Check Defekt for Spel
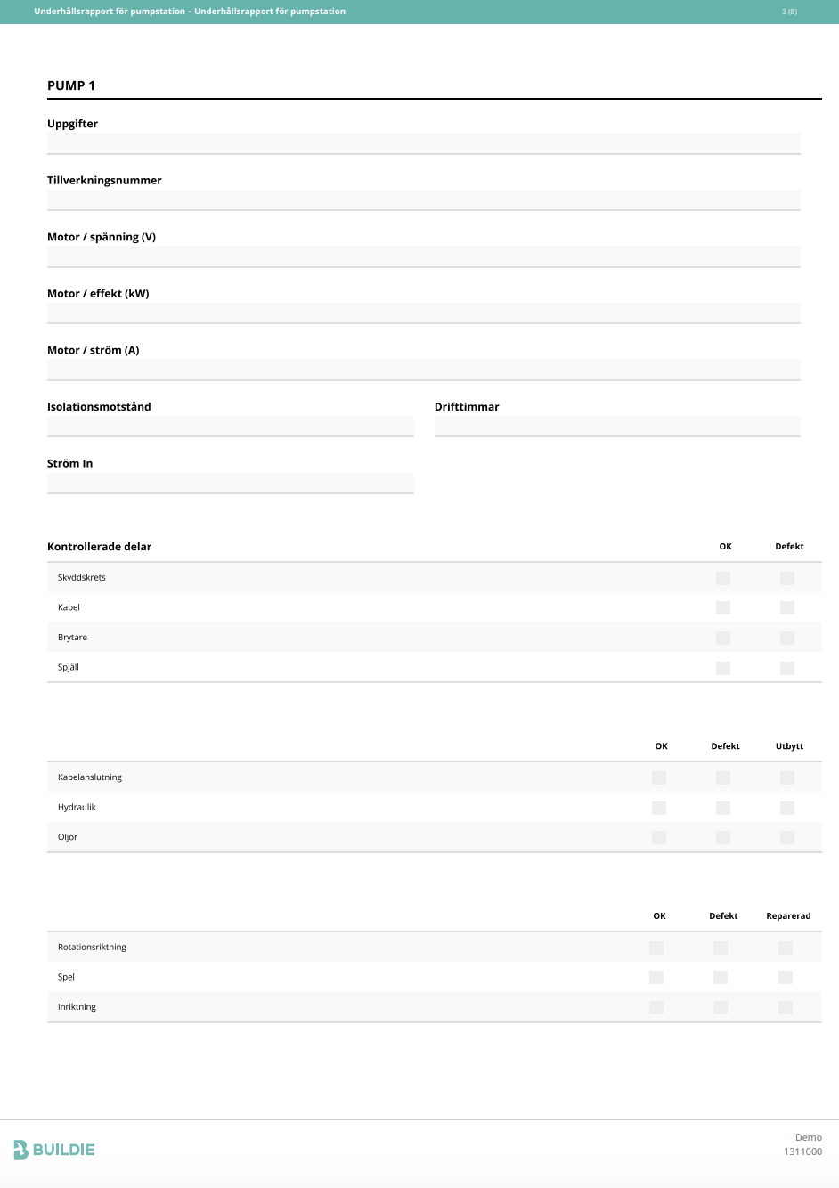The width and height of the screenshot is (839, 1188). (x=721, y=977)
